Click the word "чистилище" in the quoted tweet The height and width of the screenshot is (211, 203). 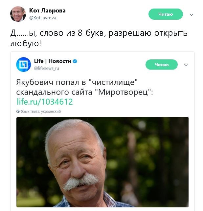pyautogui.click(x=113, y=82)
